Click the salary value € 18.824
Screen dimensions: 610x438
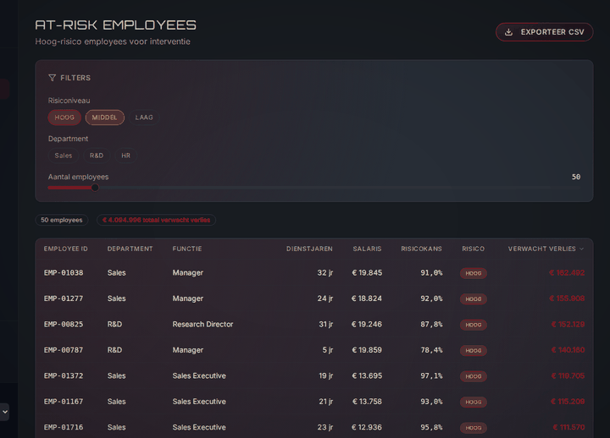pos(367,298)
